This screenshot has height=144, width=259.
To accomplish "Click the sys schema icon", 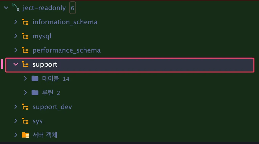I will coord(25,121).
